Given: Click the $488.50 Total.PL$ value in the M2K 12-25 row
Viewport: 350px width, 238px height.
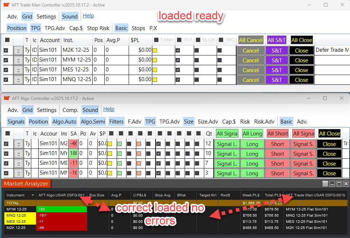Looking at the screenshot, I should pyautogui.click(x=271, y=228).
